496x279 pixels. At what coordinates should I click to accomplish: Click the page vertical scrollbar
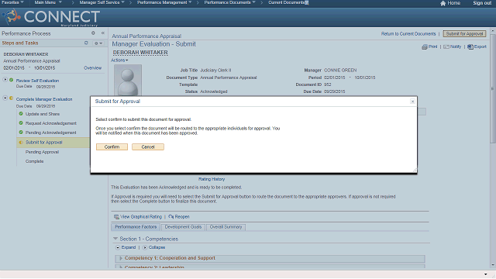493,88
